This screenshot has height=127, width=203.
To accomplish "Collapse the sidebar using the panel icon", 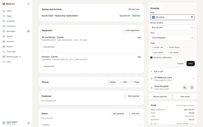I will point(28,4).
